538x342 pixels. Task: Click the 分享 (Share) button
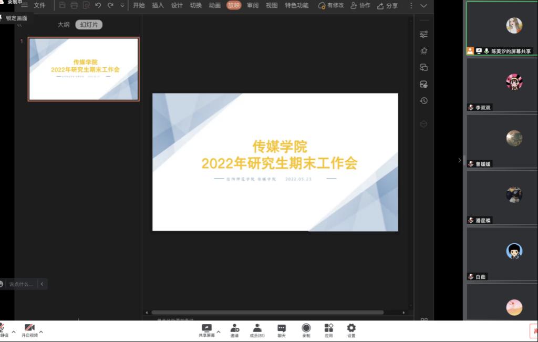[x=388, y=6]
